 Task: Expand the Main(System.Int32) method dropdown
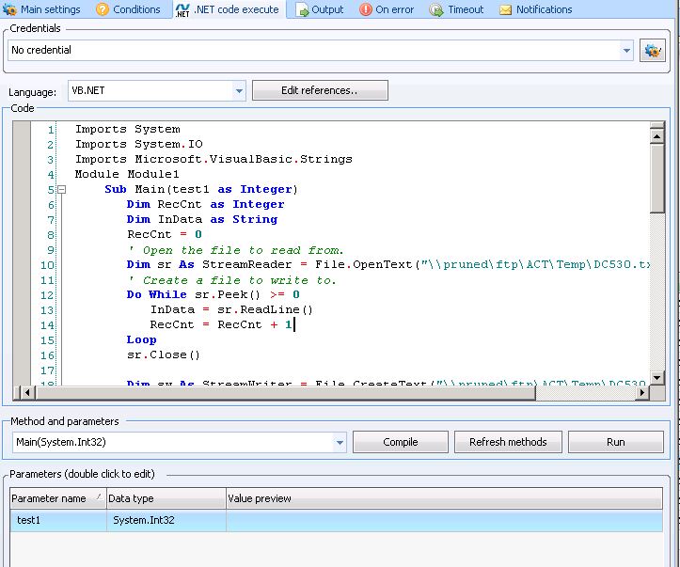340,442
